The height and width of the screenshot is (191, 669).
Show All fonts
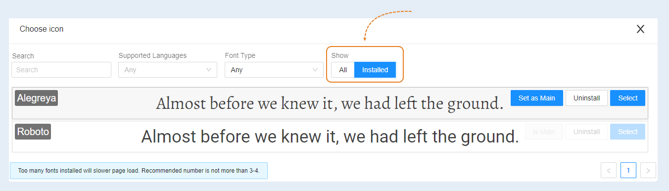coord(343,70)
